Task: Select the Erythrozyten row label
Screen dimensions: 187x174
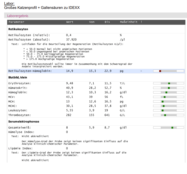Action: click(20, 83)
